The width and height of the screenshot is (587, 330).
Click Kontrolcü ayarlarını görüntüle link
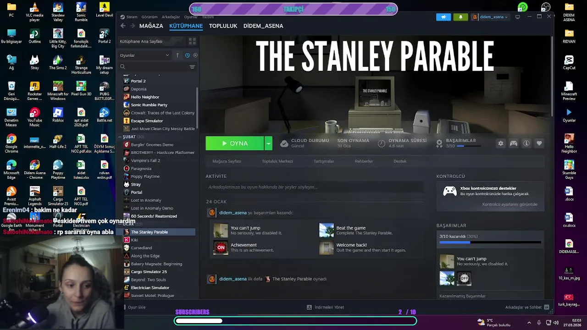click(x=509, y=204)
